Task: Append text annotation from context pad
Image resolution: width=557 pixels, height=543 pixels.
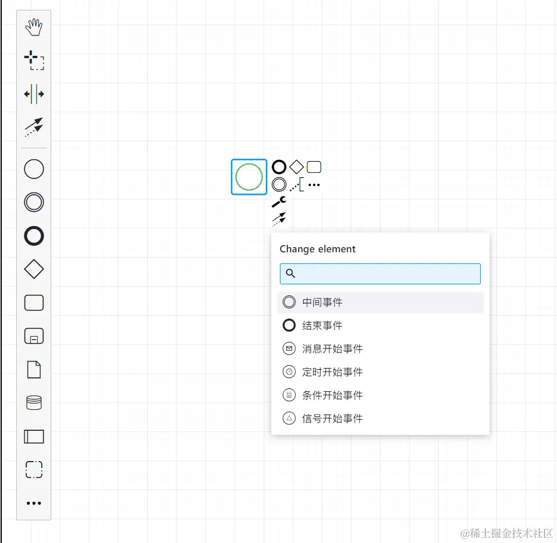Action: click(x=297, y=184)
